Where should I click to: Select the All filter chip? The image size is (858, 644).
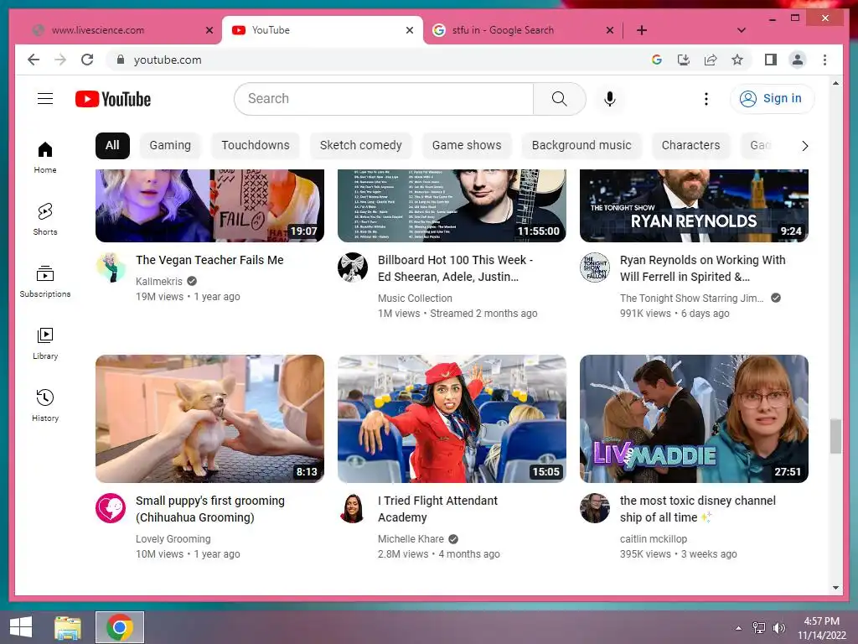(112, 145)
